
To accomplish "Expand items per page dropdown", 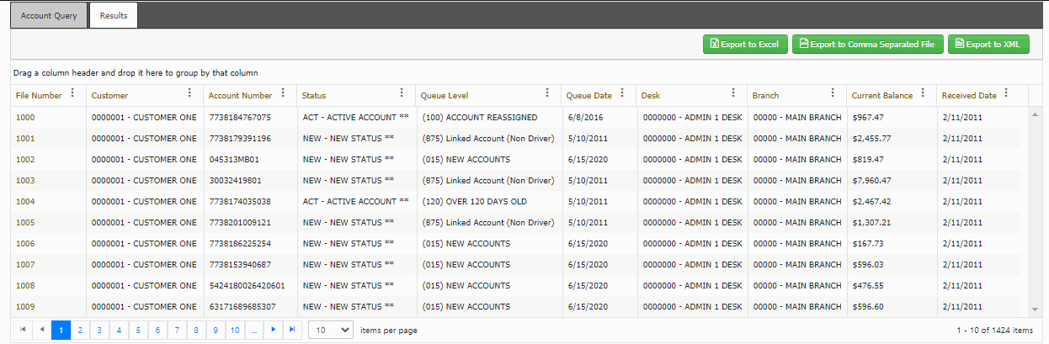I will (x=330, y=330).
